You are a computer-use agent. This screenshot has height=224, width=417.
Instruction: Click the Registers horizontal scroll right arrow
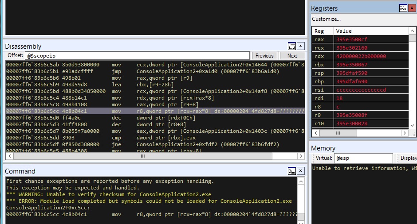[x=405, y=133]
